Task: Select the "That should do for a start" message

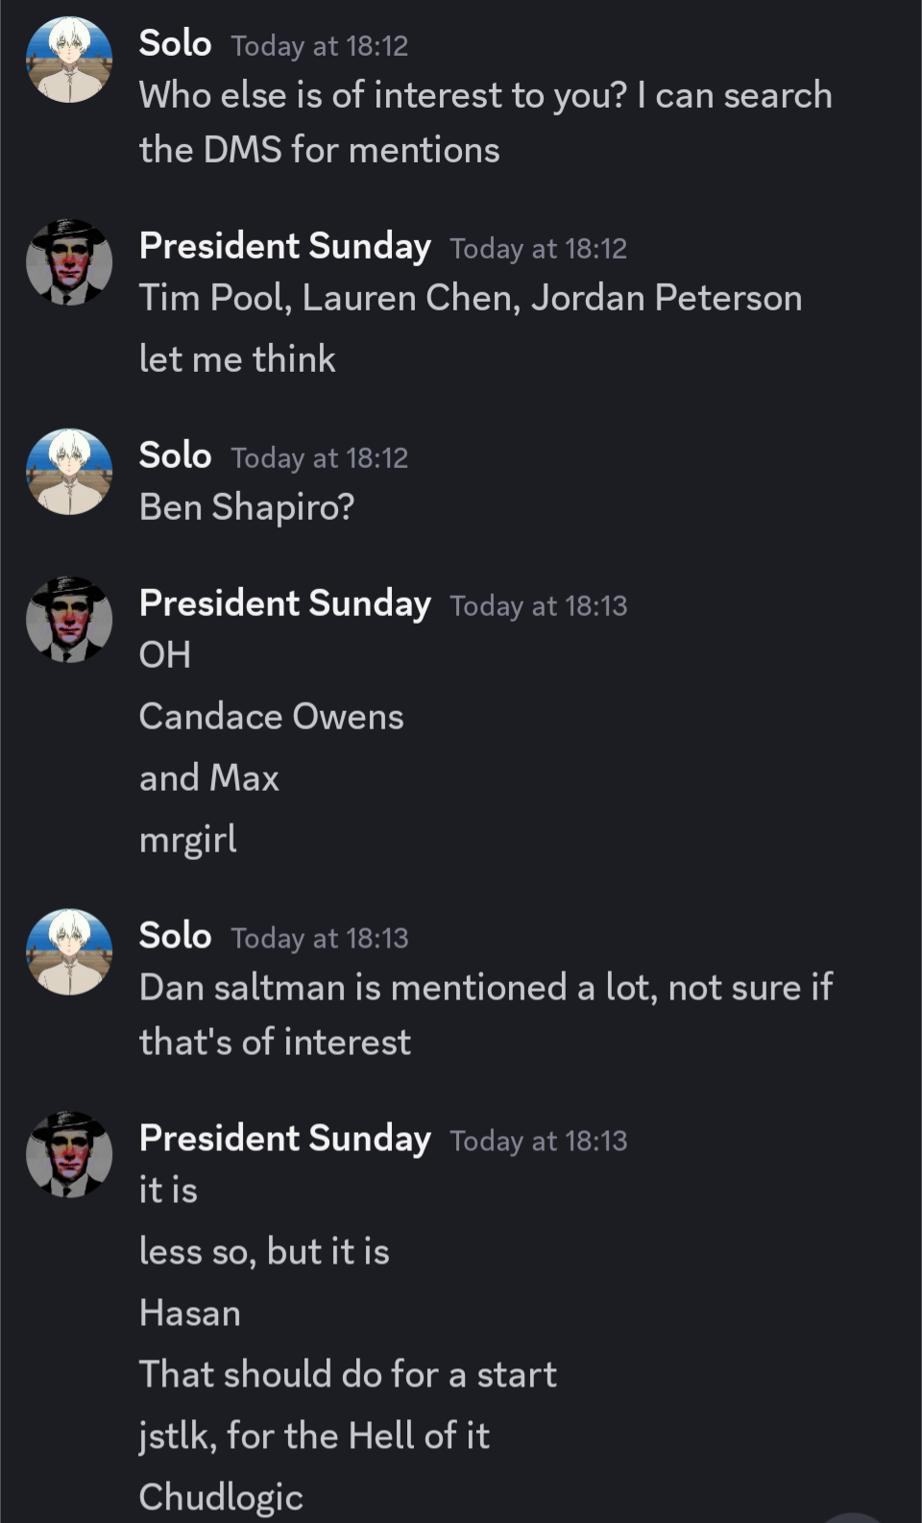Action: (x=348, y=1374)
